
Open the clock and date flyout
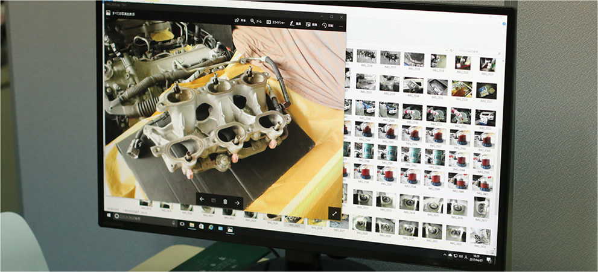(476, 258)
